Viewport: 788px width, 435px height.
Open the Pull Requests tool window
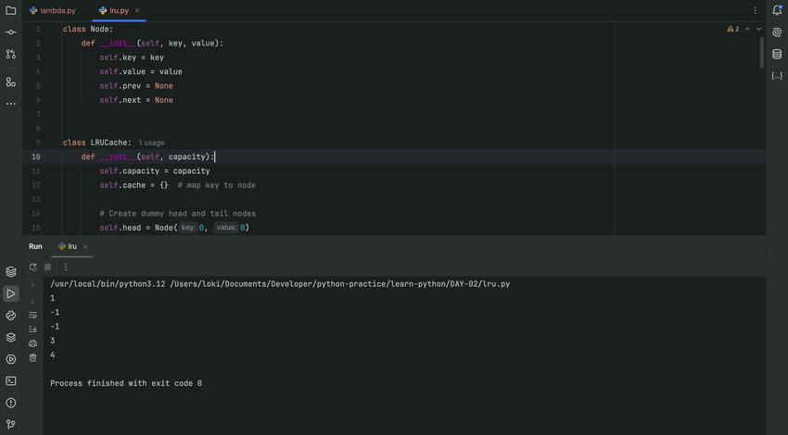pyautogui.click(x=11, y=55)
